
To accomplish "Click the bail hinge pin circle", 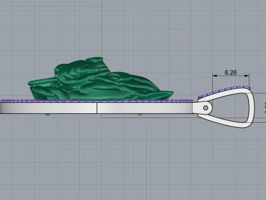I will click(x=206, y=108).
